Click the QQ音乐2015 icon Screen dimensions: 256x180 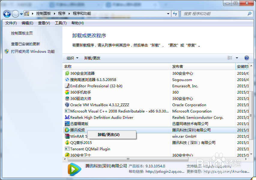(x=67, y=142)
